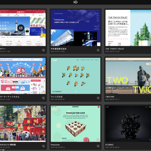The width and height of the screenshot is (151, 151).
Task: Open the Pawzzles puzzles for cats thumbnail
Action: point(75,124)
